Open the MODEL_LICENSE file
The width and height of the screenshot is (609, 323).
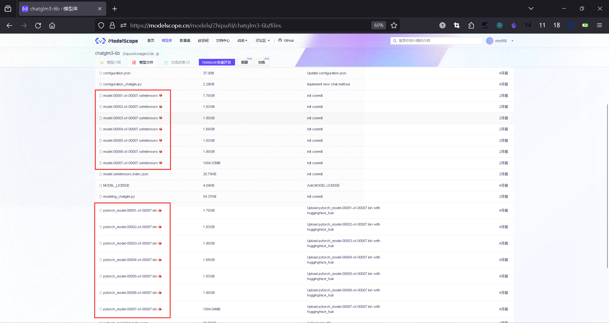point(116,186)
